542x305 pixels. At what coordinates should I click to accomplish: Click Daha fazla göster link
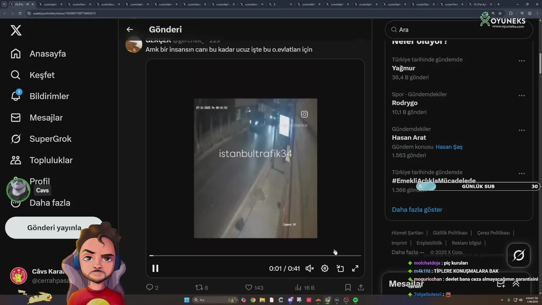[417, 210]
